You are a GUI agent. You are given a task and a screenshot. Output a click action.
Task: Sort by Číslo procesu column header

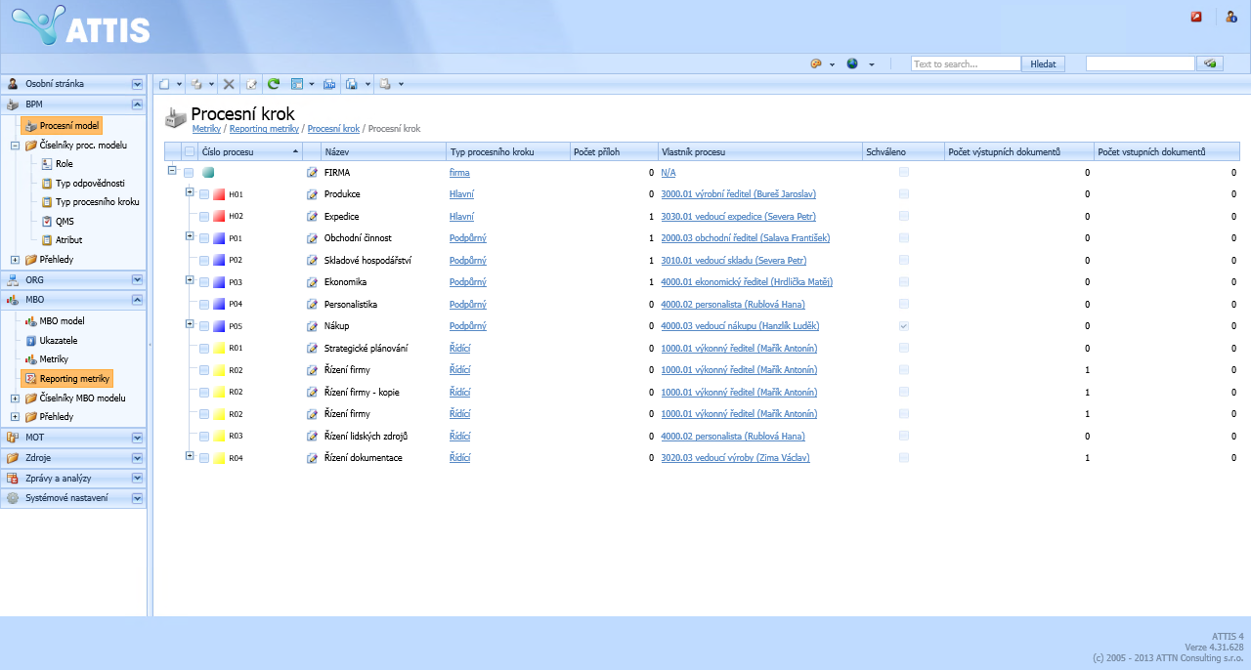click(249, 151)
